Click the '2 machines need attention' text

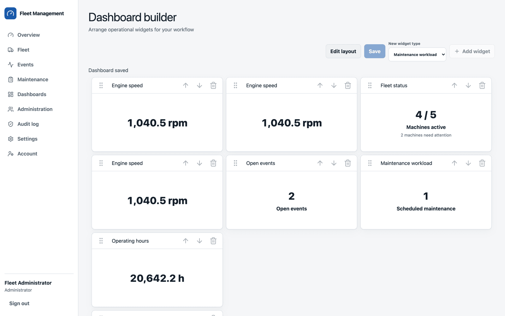(426, 135)
